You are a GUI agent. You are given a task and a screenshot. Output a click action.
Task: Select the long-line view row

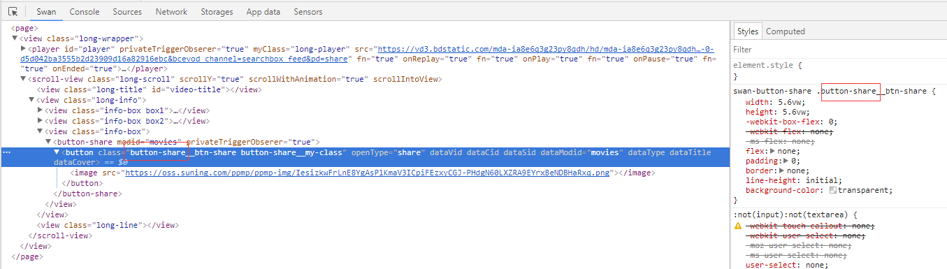pos(107,225)
